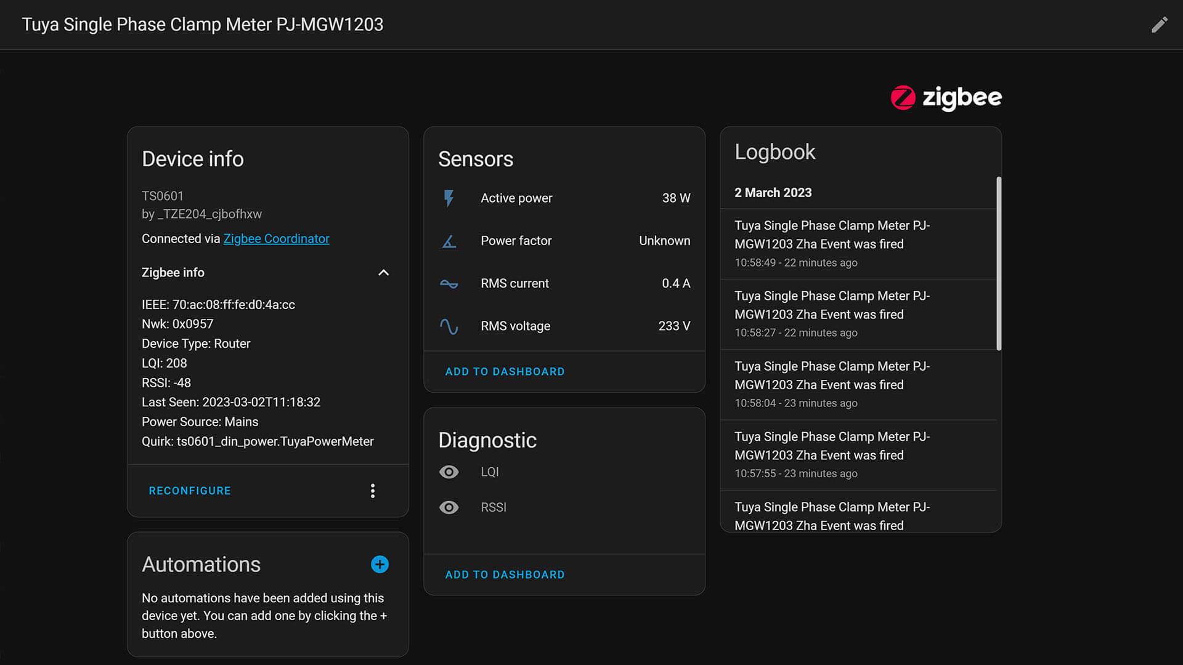Click the 2 March 2023 date header
1183x665 pixels.
773,193
